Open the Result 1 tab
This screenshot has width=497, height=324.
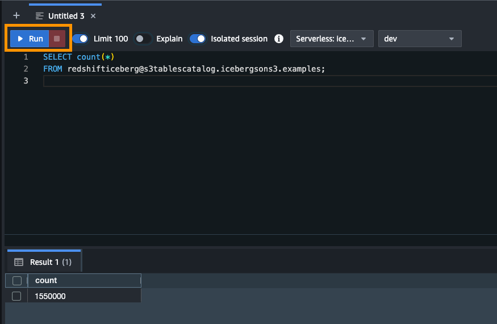pos(44,262)
